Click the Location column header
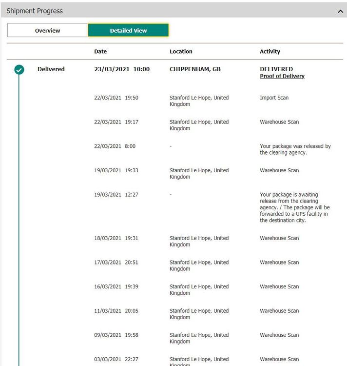347x366 pixels. [x=181, y=51]
